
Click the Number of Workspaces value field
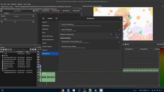click(113, 34)
